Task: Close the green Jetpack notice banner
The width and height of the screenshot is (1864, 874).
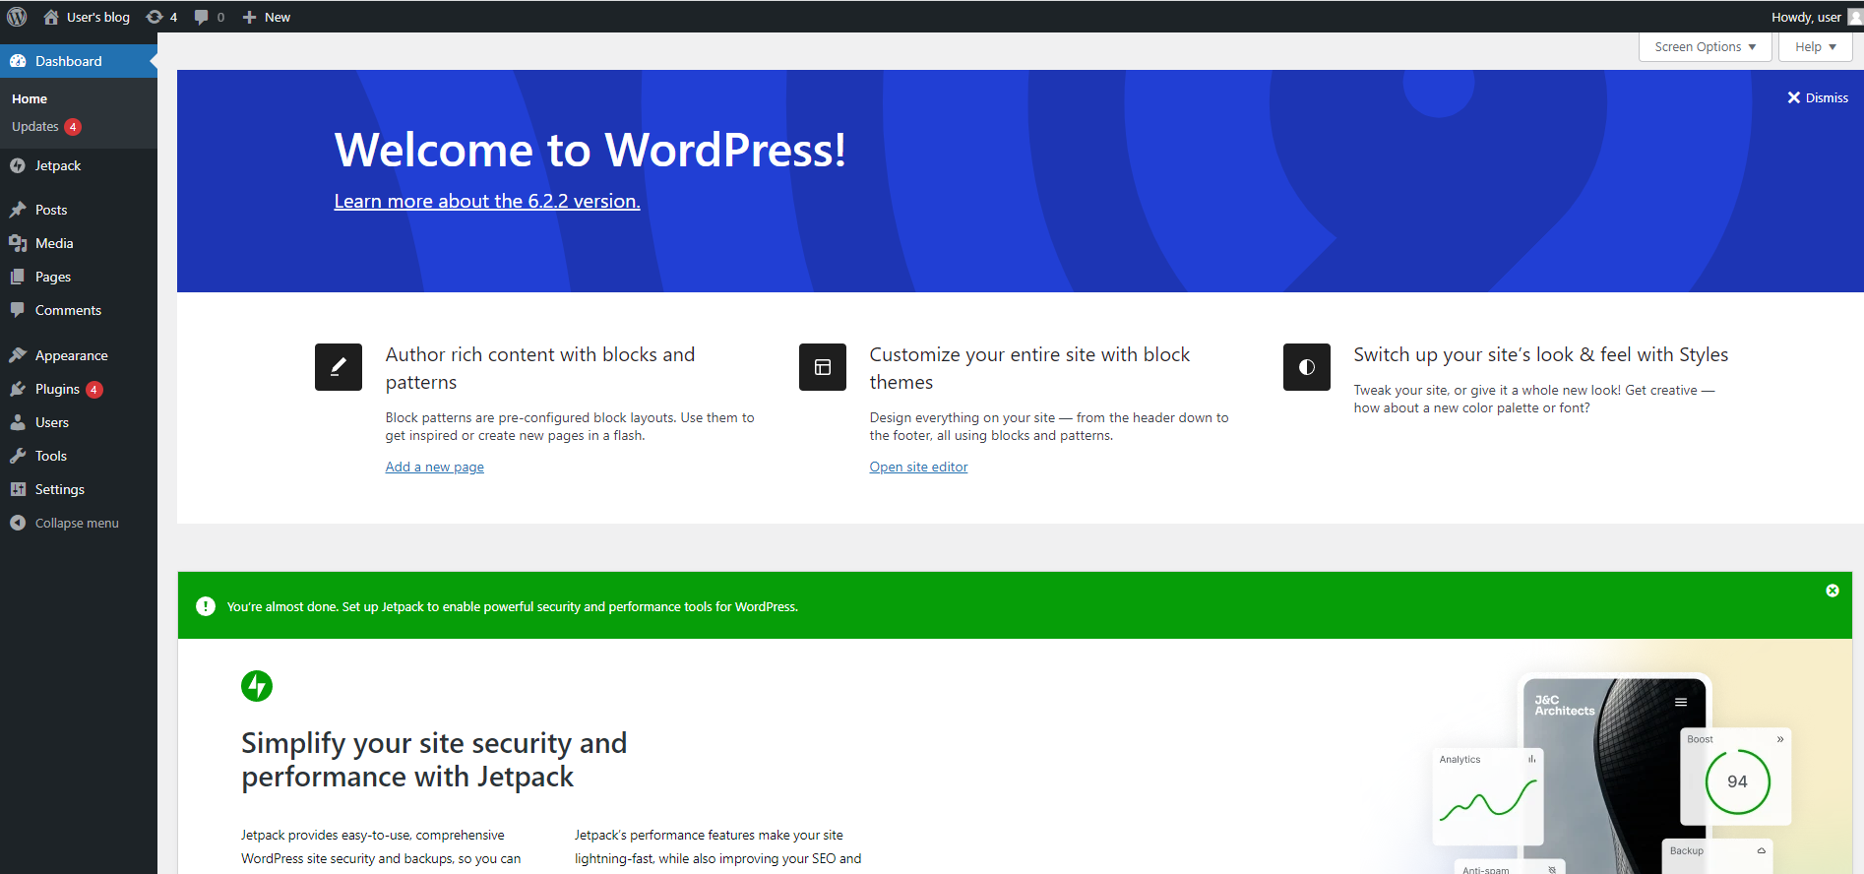Action: pyautogui.click(x=1833, y=591)
